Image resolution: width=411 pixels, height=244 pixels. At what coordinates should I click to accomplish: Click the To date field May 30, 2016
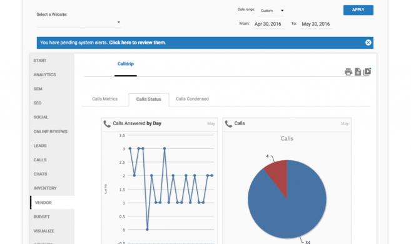point(316,24)
